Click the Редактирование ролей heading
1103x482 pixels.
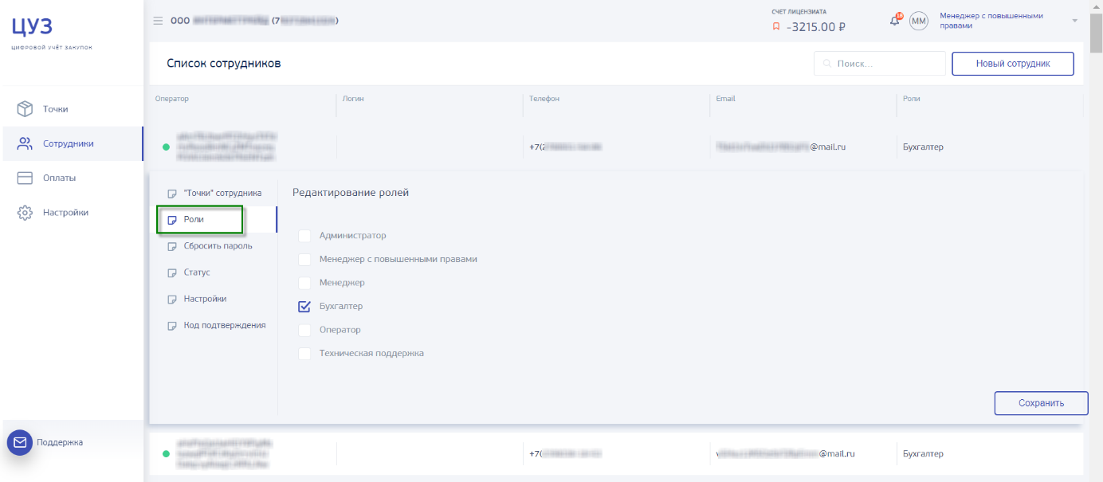pos(351,193)
